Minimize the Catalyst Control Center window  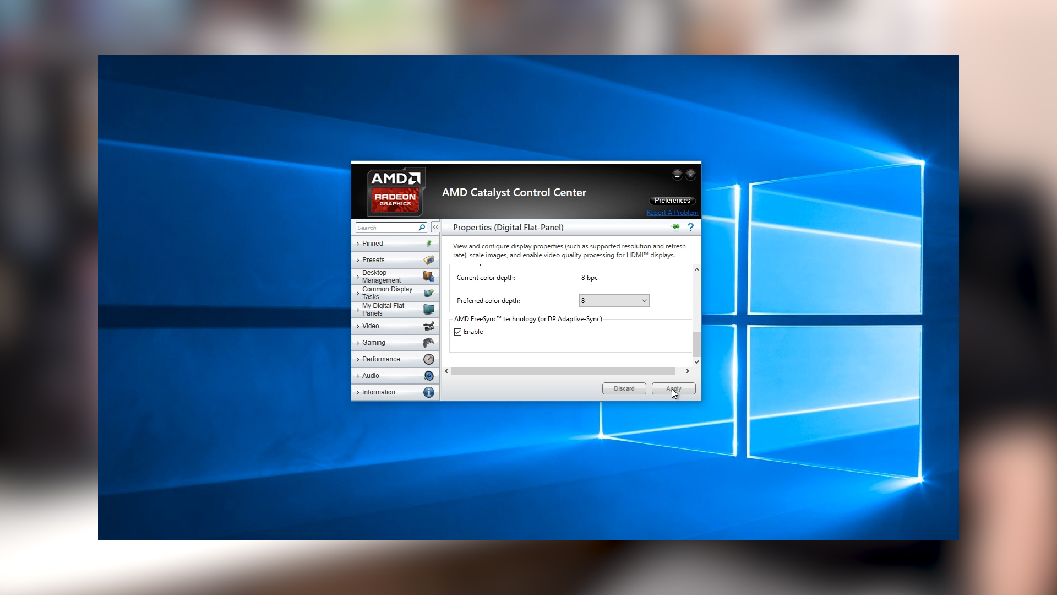[677, 175]
